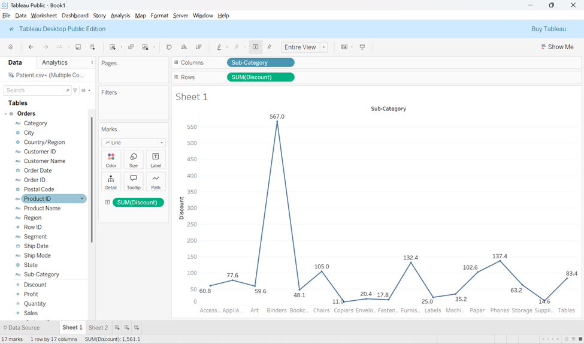The height and width of the screenshot is (344, 584).
Task: Sort ascending toolbar icon
Action: click(184, 47)
